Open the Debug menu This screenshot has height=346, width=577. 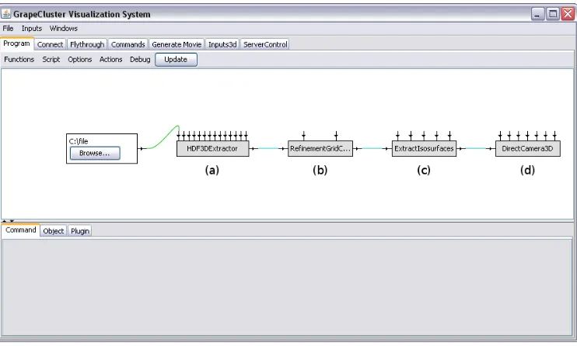[140, 60]
